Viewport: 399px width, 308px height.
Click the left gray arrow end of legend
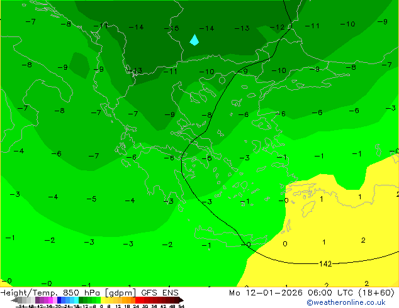(14, 300)
